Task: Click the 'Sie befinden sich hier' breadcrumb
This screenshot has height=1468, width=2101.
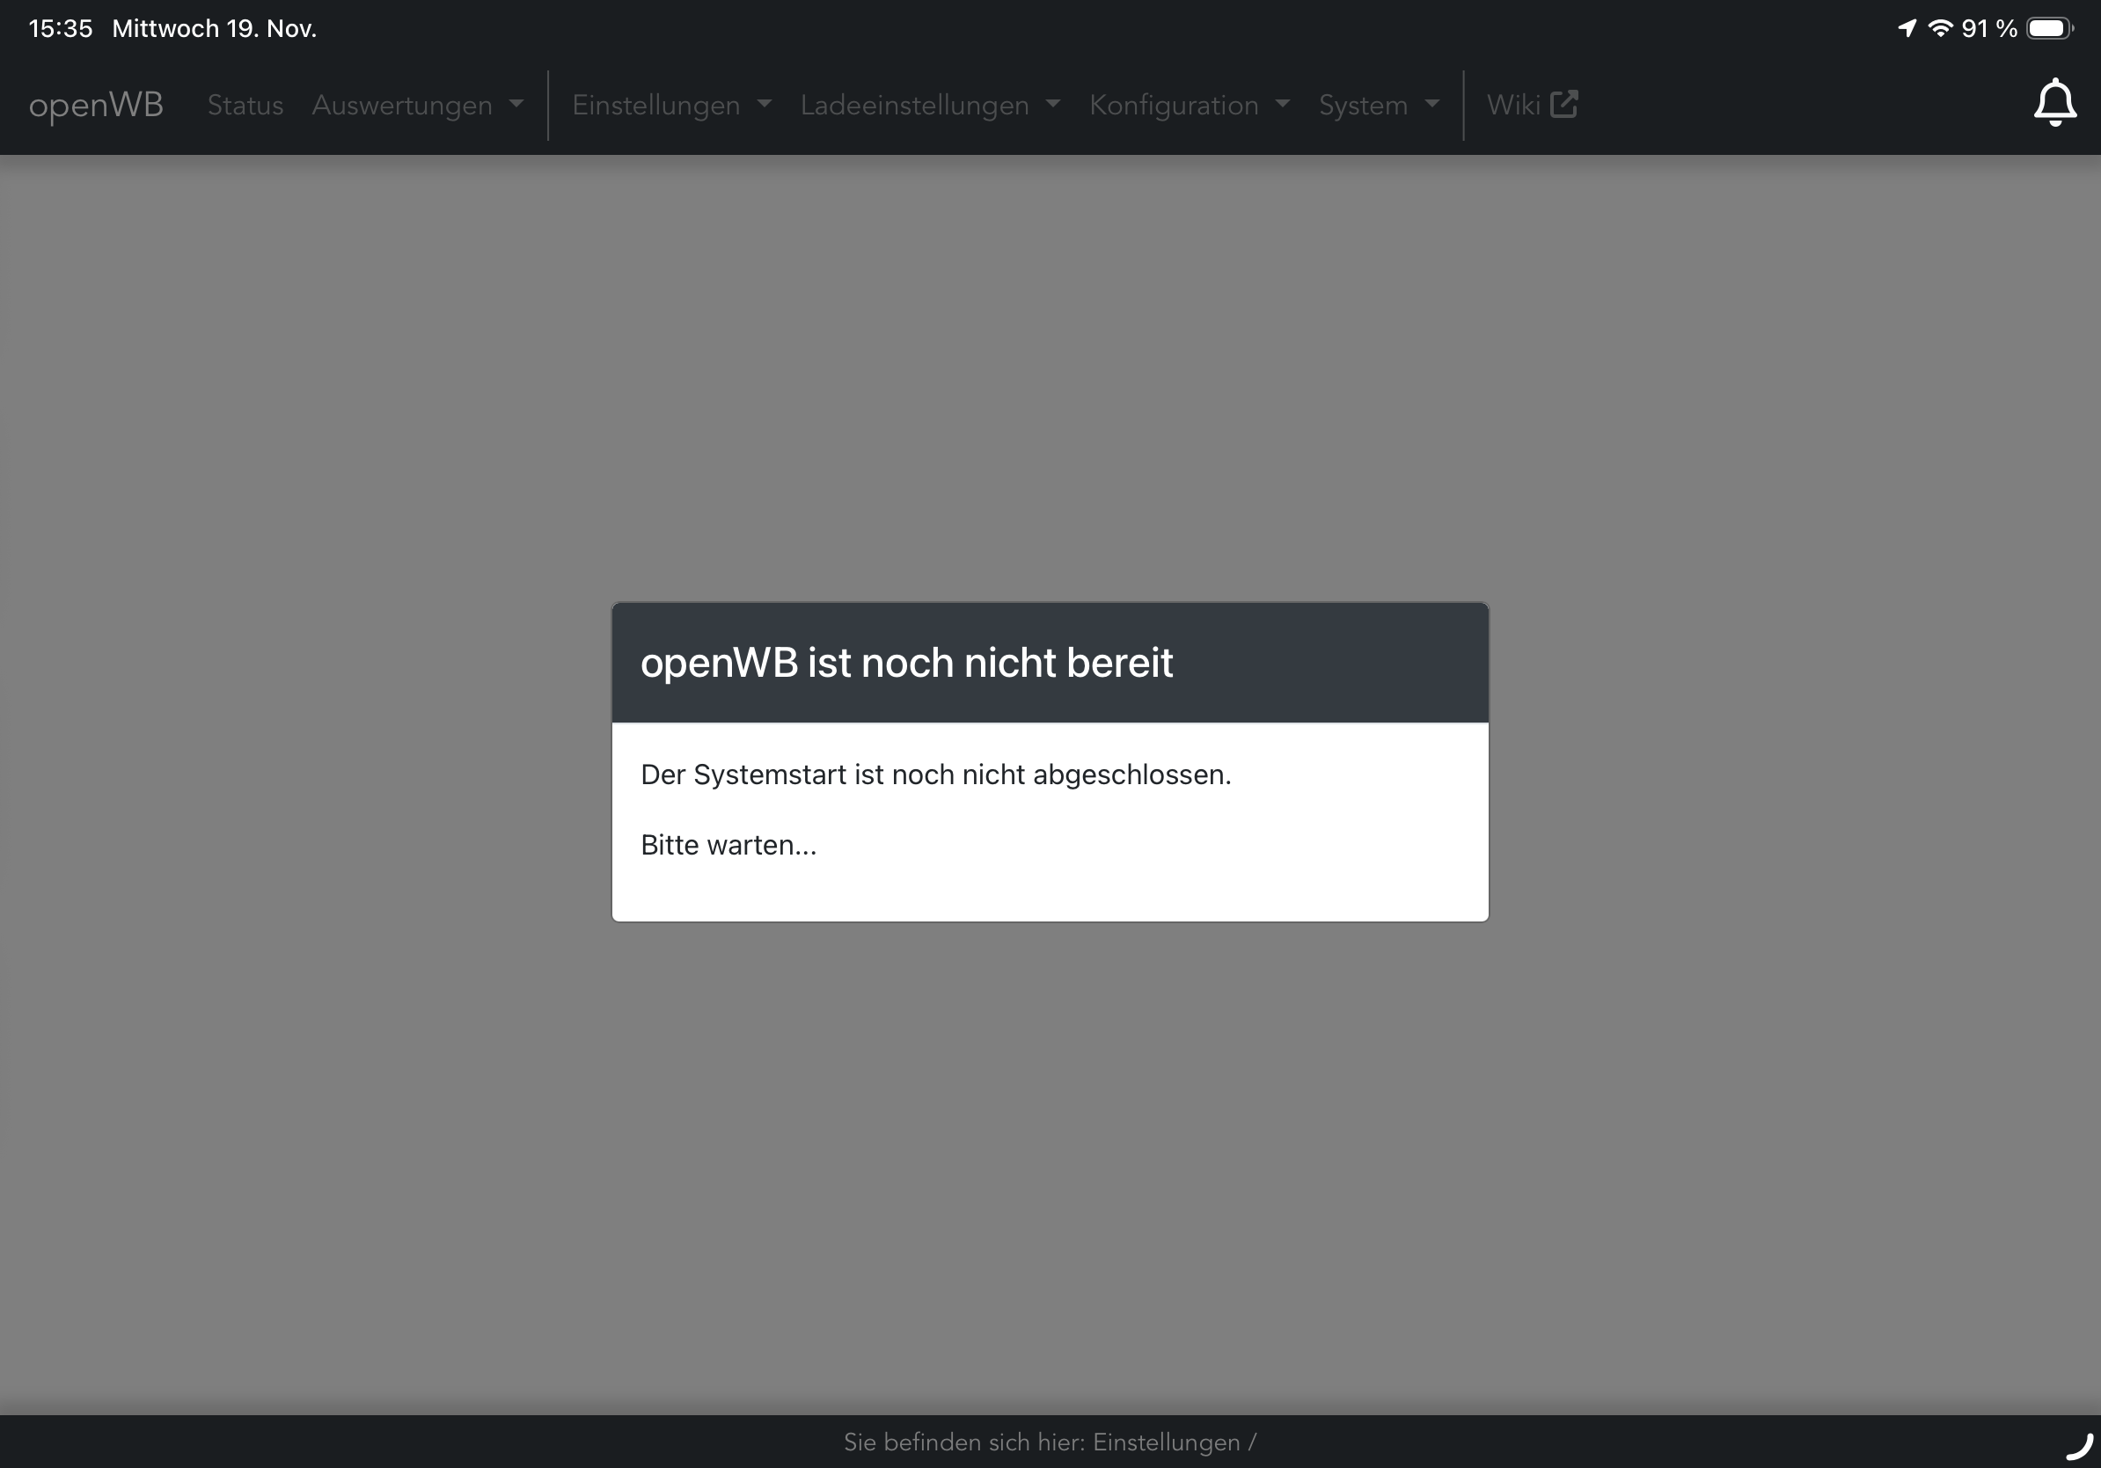Action: (x=1050, y=1442)
